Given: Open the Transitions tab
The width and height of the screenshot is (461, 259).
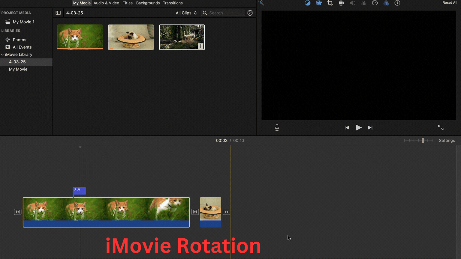Looking at the screenshot, I should pos(173,3).
